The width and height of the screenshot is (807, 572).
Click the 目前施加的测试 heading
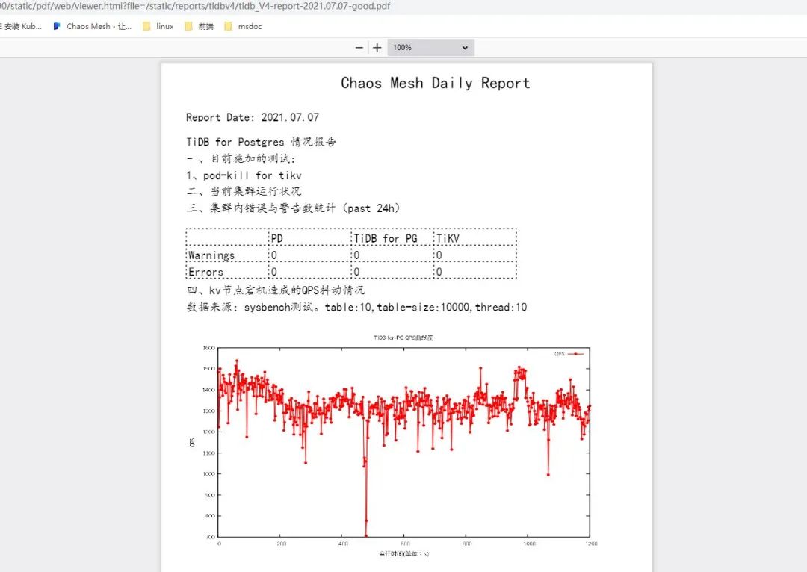pyautogui.click(x=241, y=158)
